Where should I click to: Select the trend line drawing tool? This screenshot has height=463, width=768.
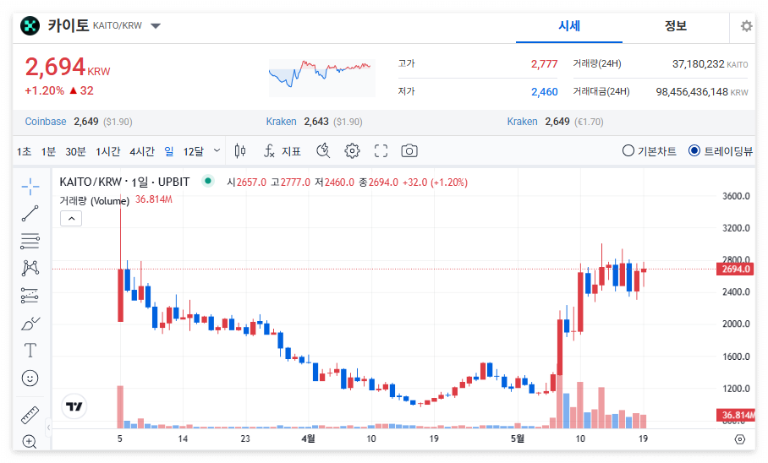[x=30, y=214]
